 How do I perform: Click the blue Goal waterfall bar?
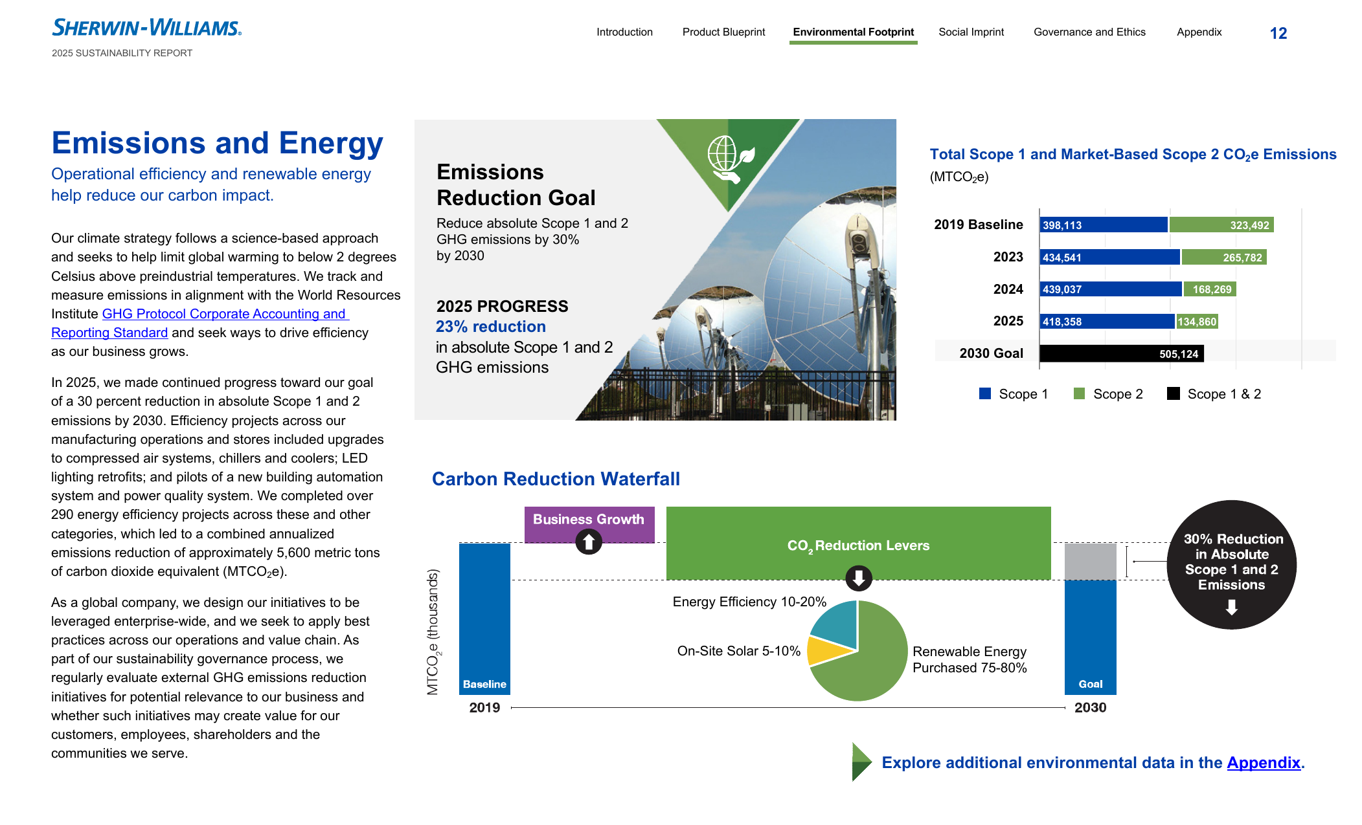(x=1091, y=637)
